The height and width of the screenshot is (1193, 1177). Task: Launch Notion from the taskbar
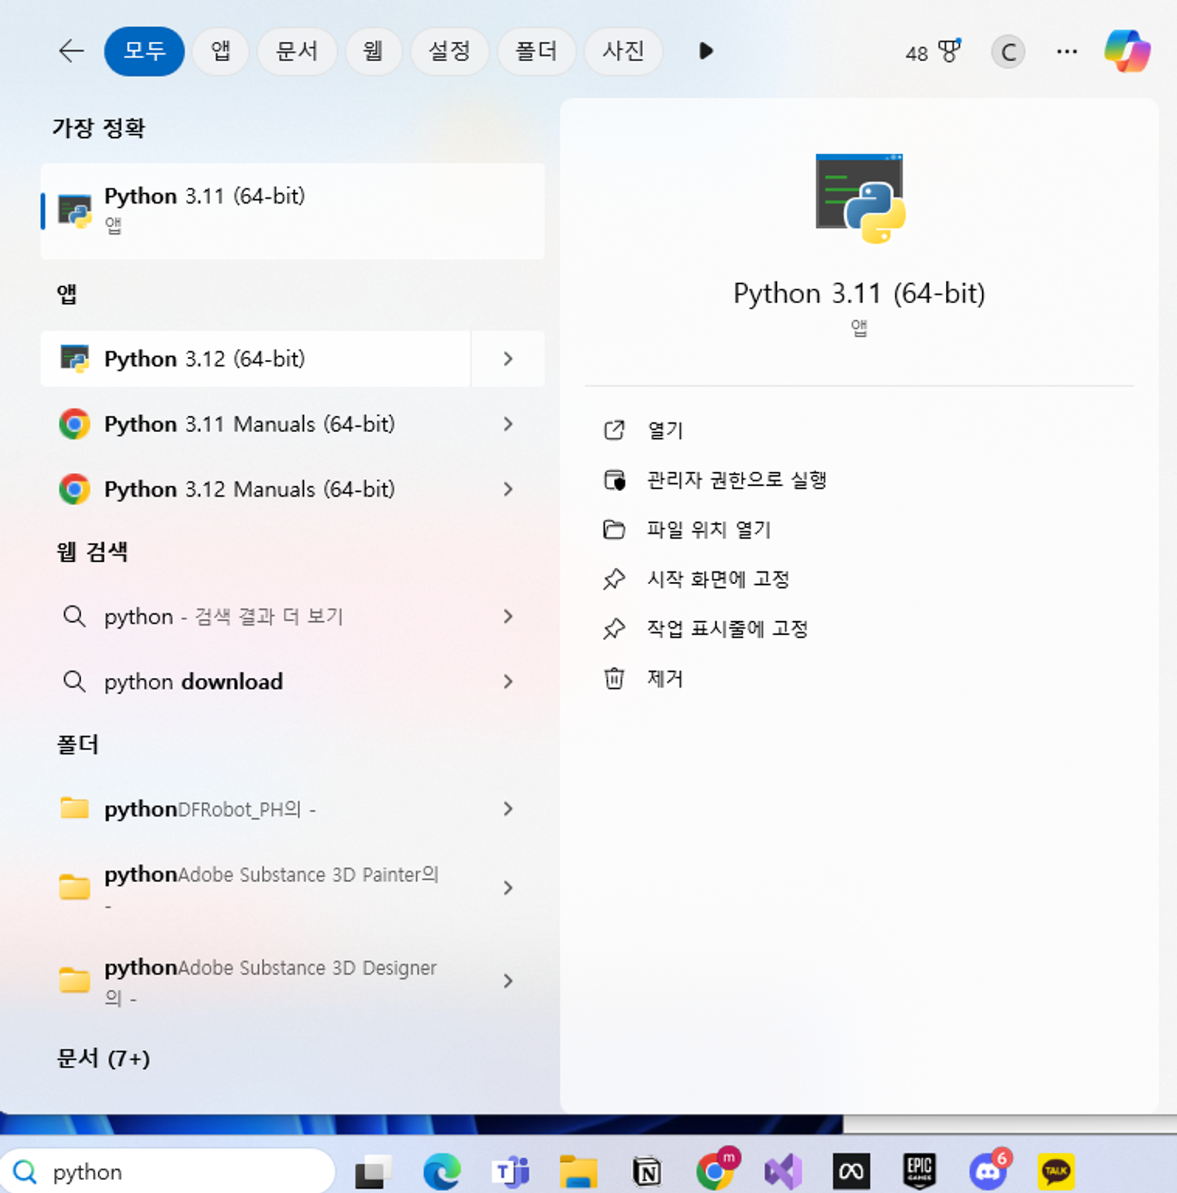pyautogui.click(x=647, y=1171)
